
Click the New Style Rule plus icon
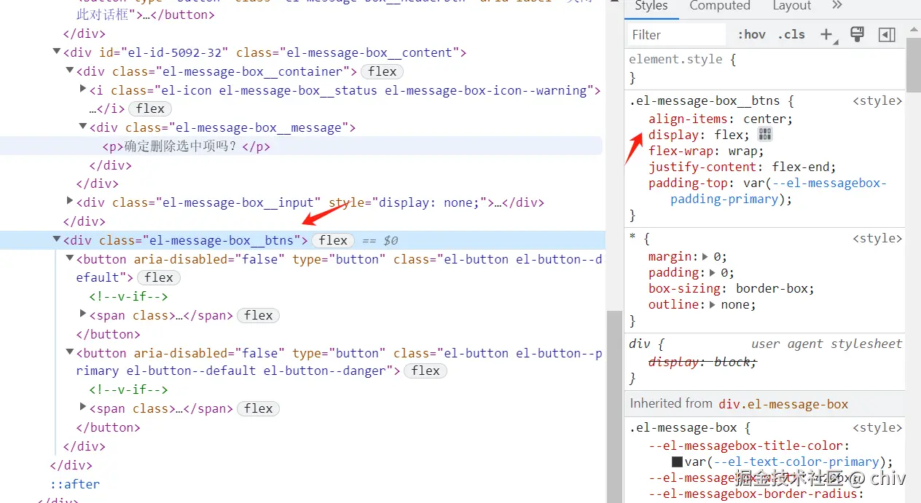click(826, 34)
